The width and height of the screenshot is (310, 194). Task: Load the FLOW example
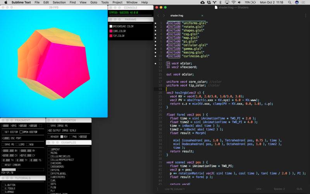[x=52, y=187]
